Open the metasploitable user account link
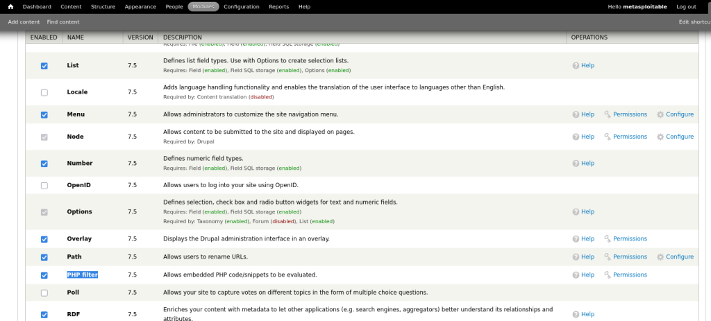Screen dimensions: 711x321 tap(645, 7)
